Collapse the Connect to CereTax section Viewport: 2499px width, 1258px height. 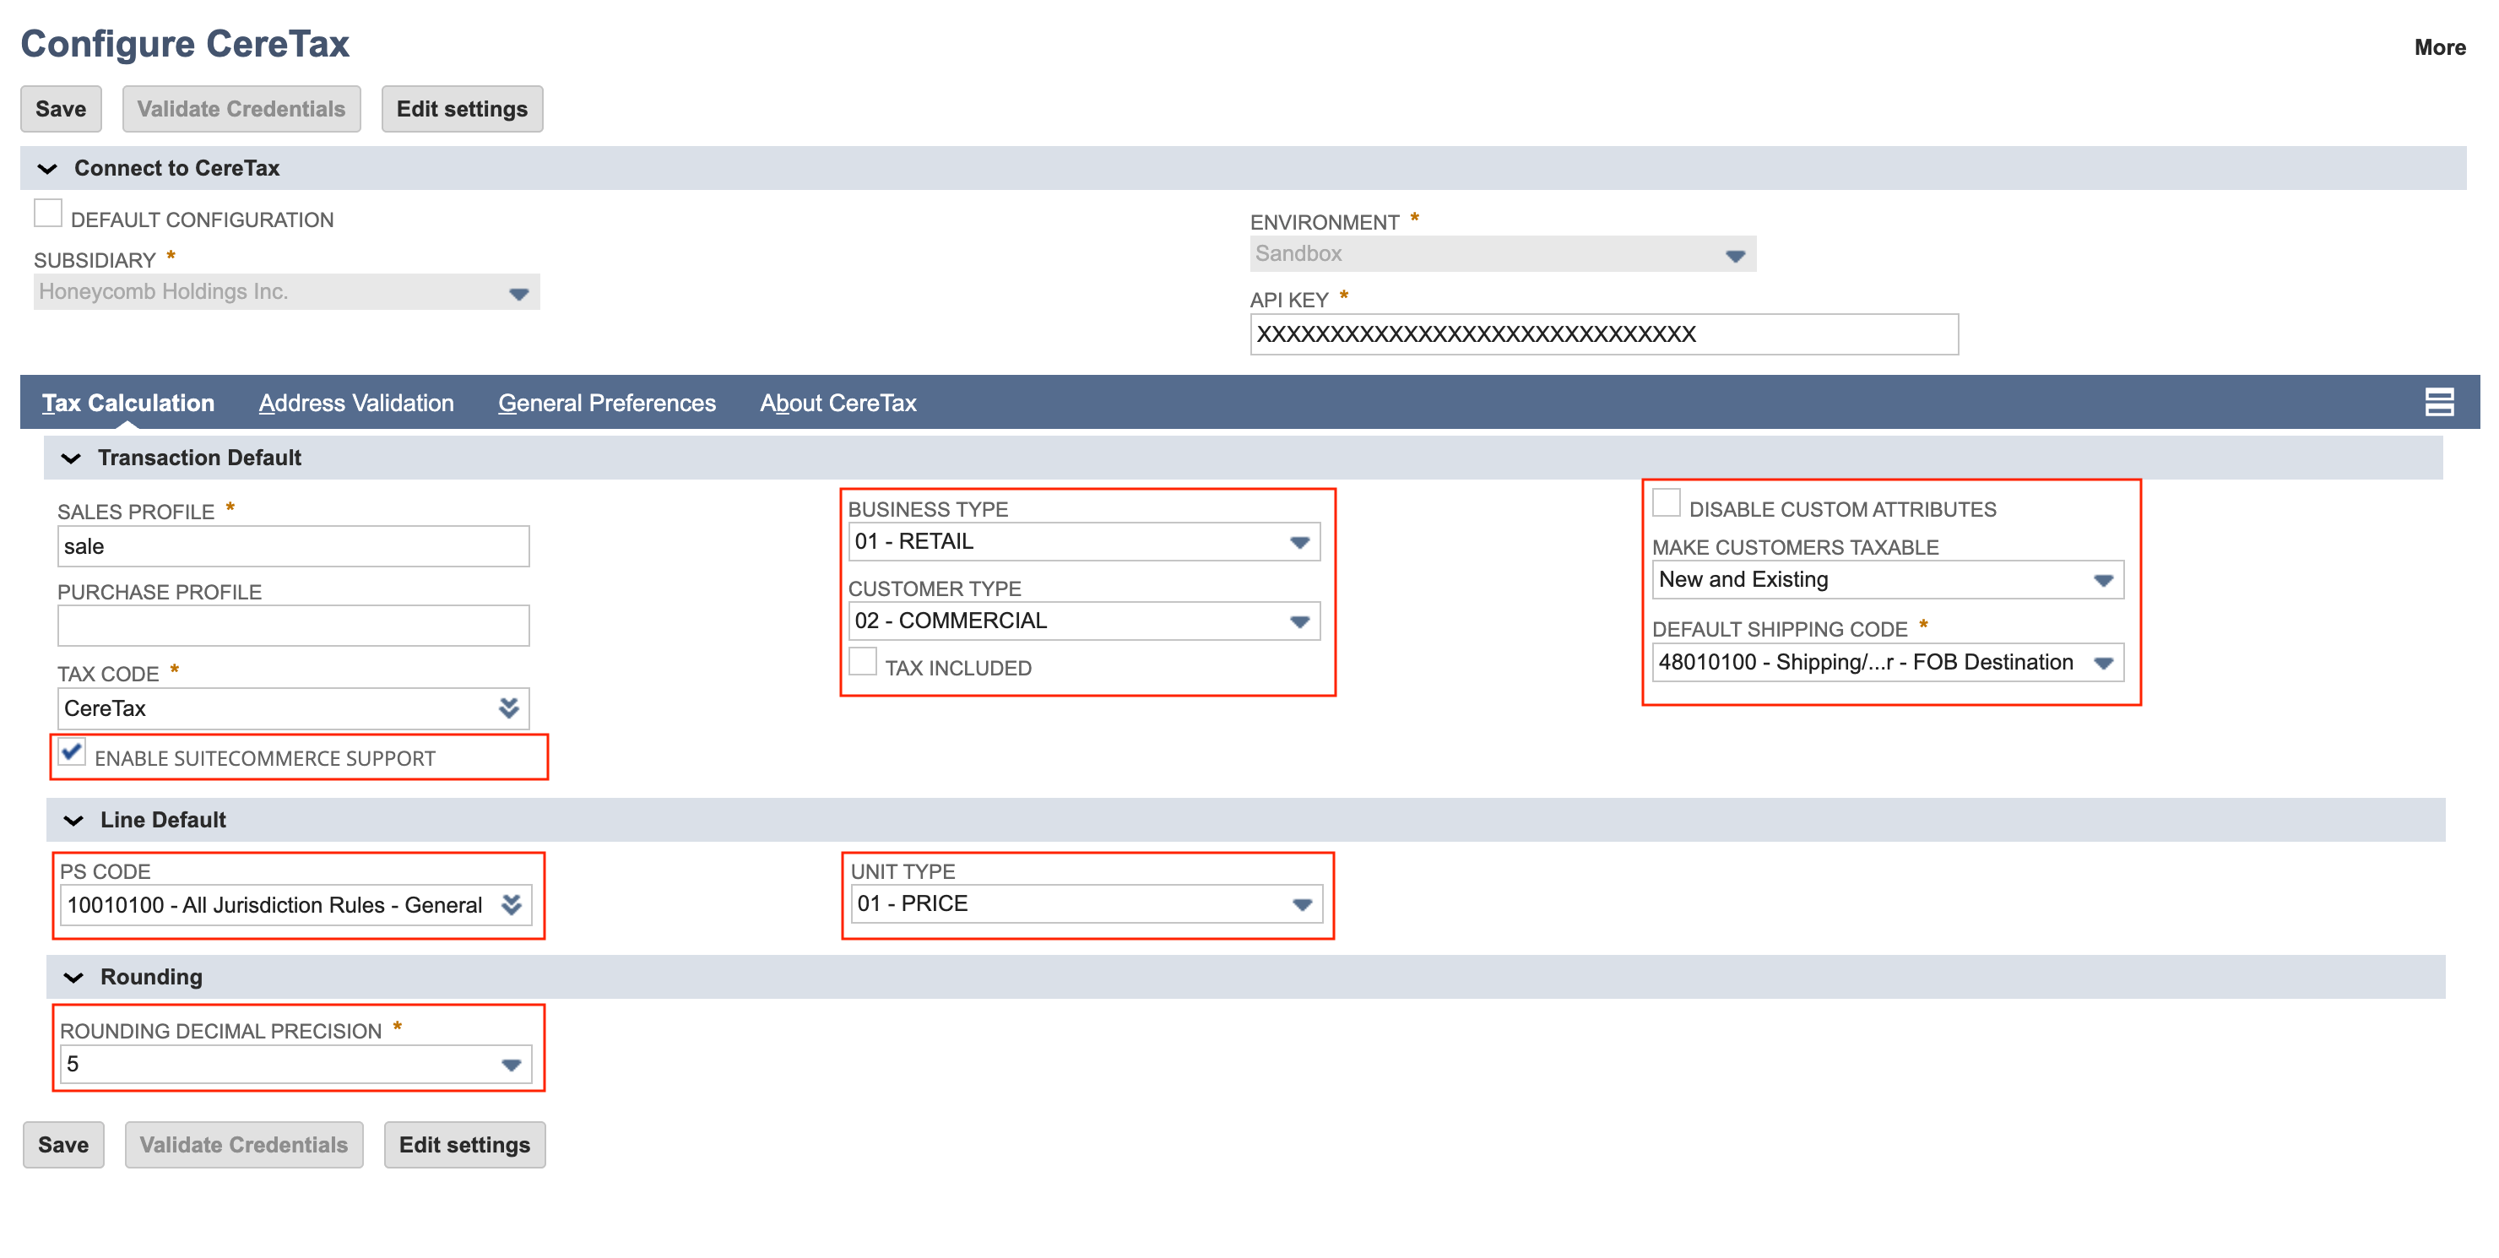pyautogui.click(x=46, y=169)
